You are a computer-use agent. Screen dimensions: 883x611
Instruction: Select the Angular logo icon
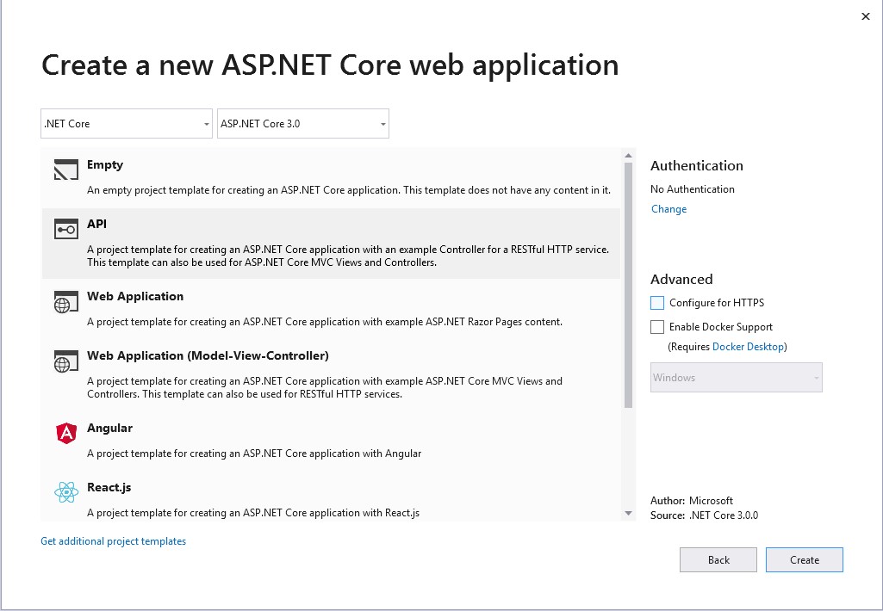pos(65,433)
